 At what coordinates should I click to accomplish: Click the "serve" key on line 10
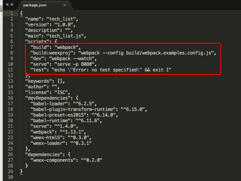[40, 64]
